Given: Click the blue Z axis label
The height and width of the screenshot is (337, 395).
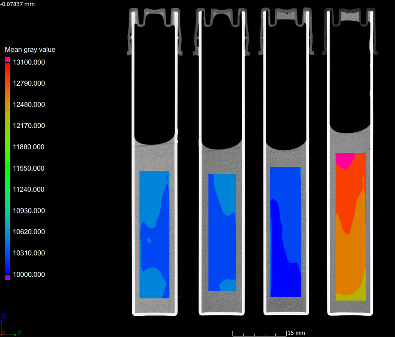Looking at the screenshot, I should tap(3, 317).
